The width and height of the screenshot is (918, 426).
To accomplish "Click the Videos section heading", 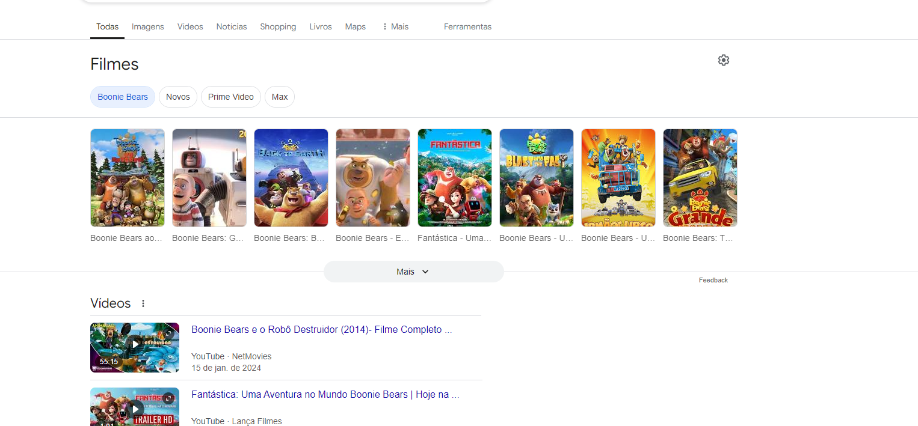I will pos(111,303).
